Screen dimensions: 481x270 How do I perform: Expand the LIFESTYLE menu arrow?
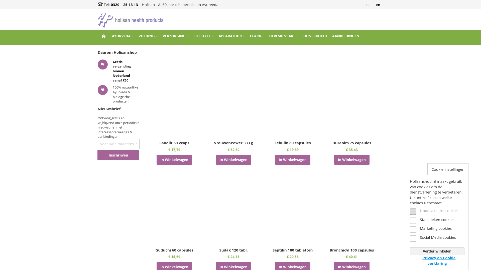pos(212,36)
